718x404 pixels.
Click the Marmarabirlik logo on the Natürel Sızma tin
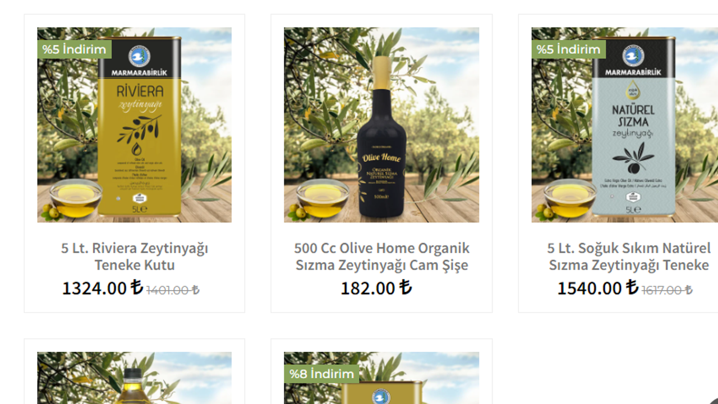click(x=633, y=57)
